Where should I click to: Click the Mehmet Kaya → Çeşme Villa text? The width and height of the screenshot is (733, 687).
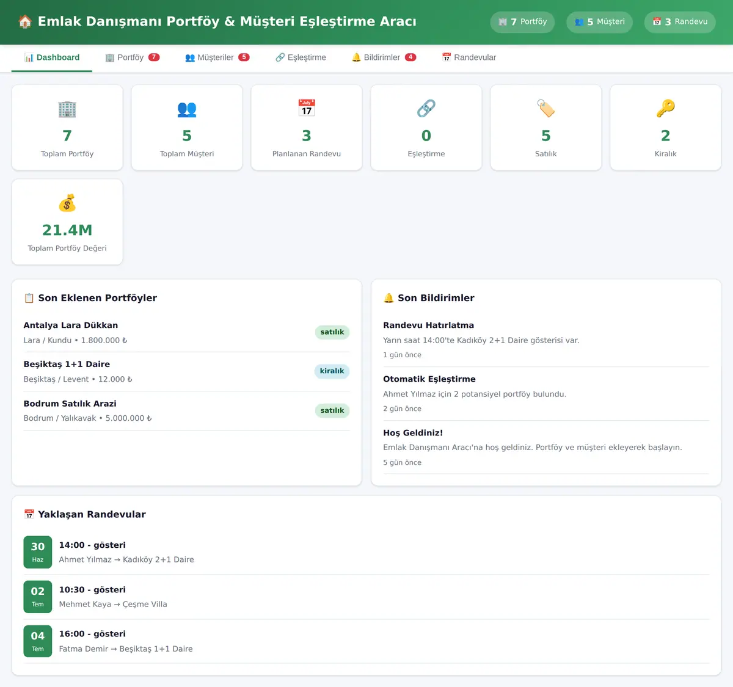113,605
